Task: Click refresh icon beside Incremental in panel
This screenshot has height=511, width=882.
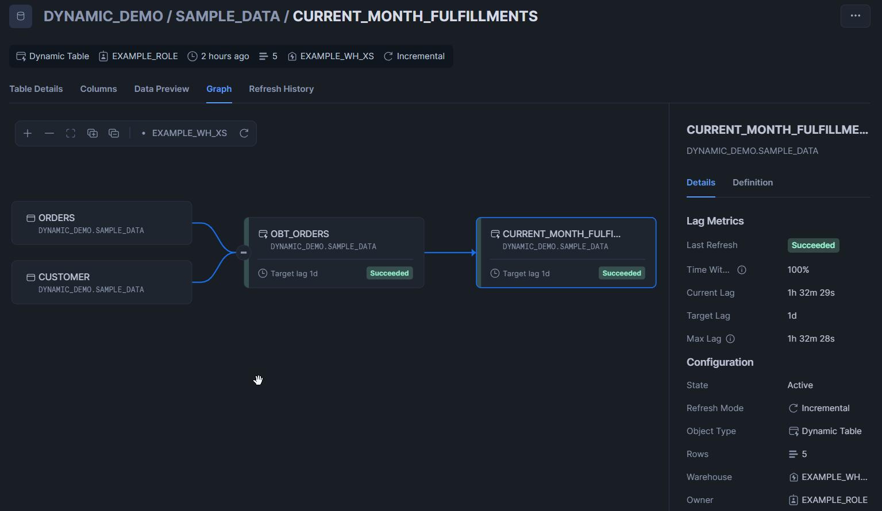Action: pos(793,408)
